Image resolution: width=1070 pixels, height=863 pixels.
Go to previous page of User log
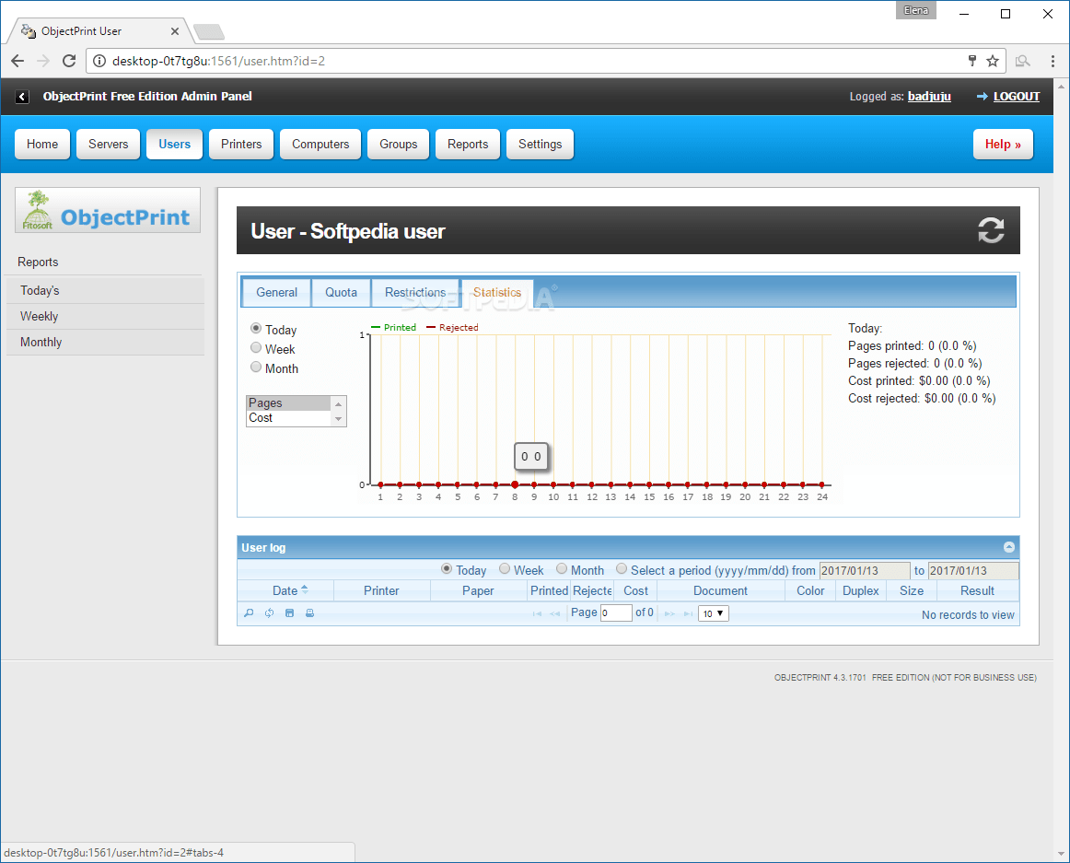[554, 613]
